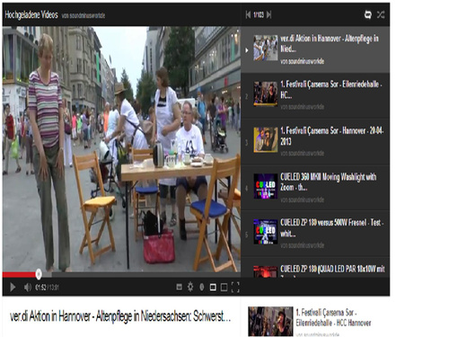
Task: Open the Hochgeladene Videos playlist title
Action: (31, 14)
